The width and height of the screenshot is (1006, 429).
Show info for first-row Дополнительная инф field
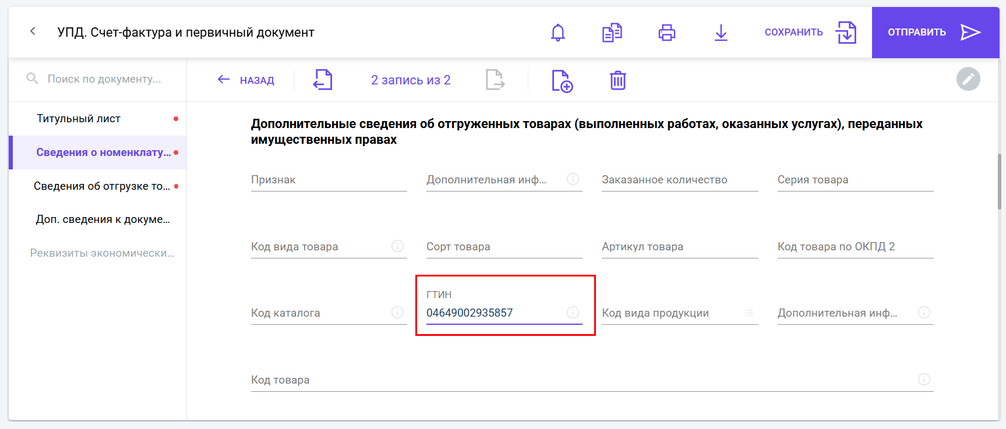click(x=573, y=179)
